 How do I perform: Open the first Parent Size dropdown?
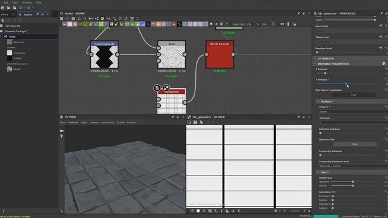[x=250, y=24]
